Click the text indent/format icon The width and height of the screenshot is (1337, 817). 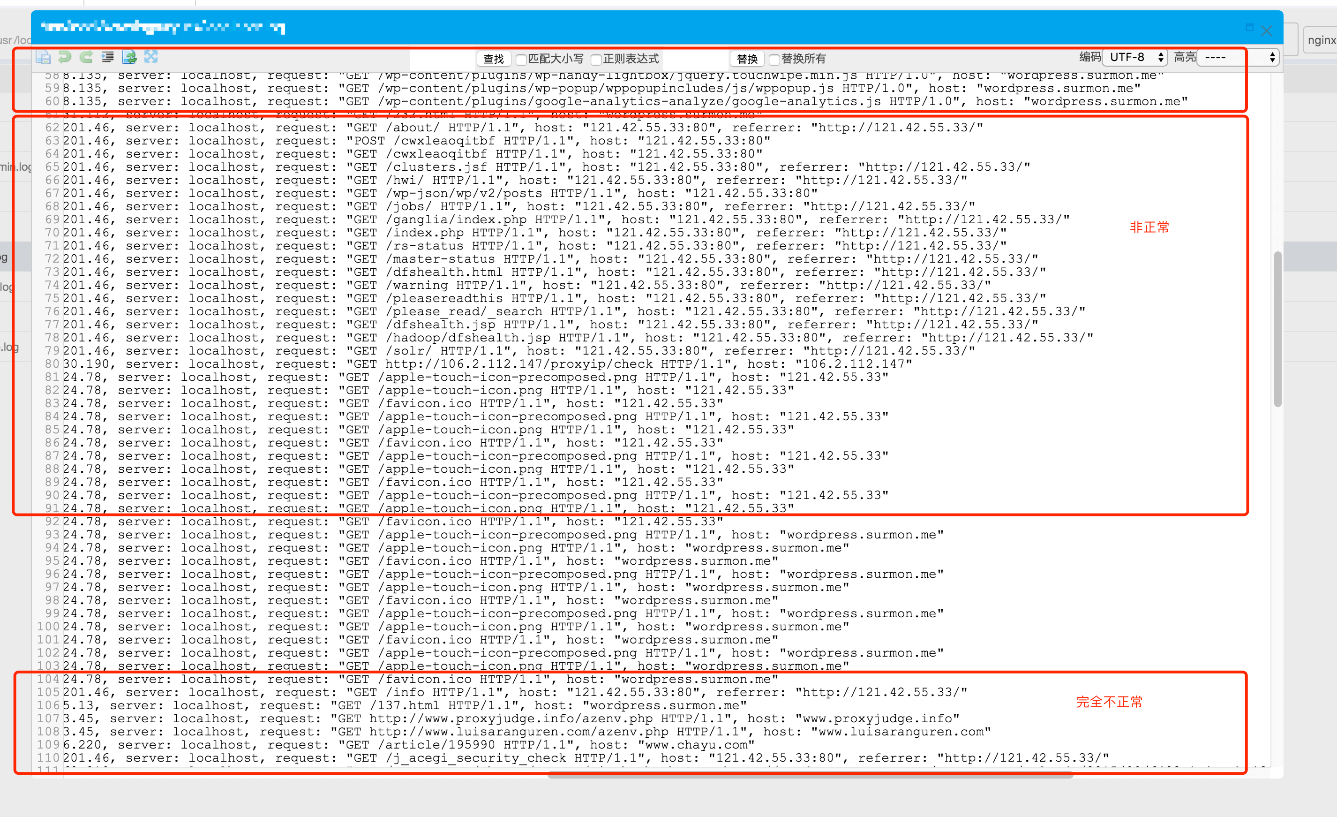[x=107, y=57]
